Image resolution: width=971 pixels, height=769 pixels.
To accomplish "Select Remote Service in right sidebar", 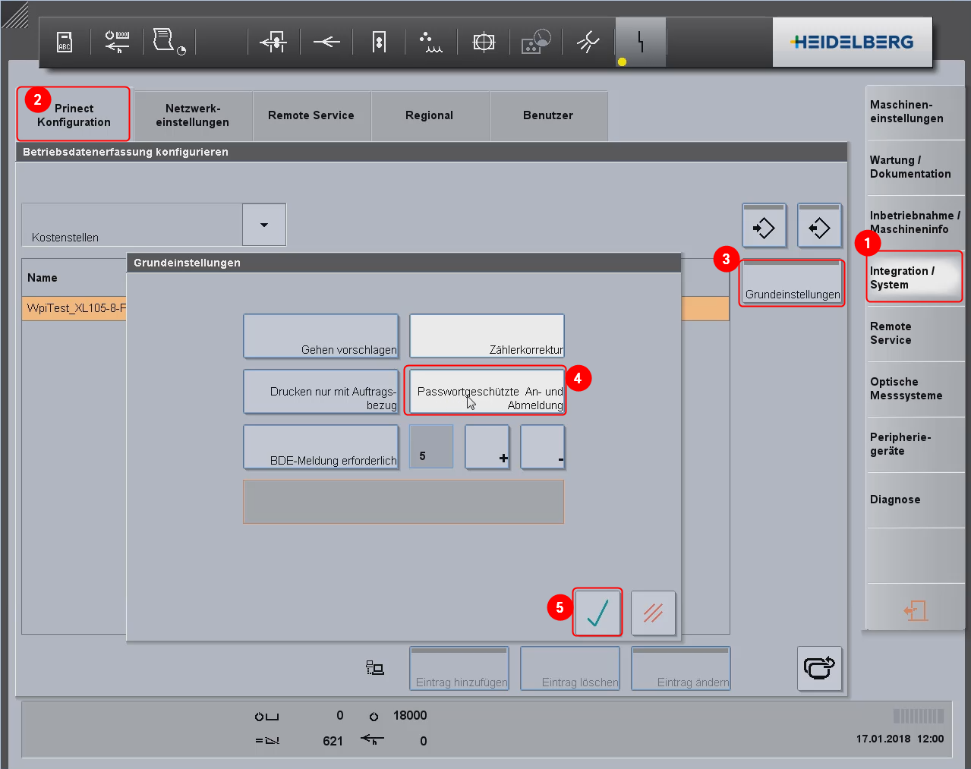I will 915,334.
